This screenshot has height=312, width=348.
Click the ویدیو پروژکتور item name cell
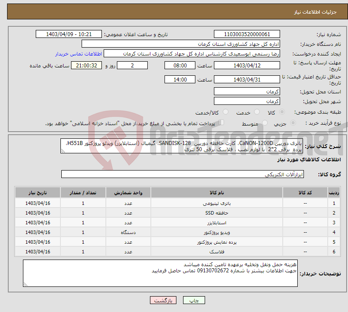[217, 232]
